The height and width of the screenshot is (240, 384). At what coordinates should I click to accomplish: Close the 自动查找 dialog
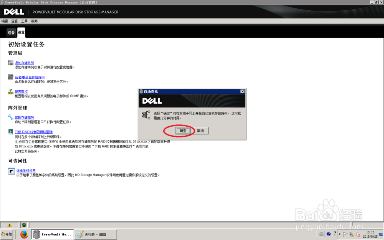click(242, 91)
